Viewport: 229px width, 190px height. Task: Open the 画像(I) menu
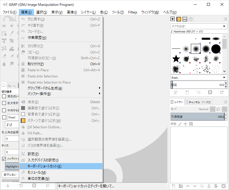coord(72,12)
